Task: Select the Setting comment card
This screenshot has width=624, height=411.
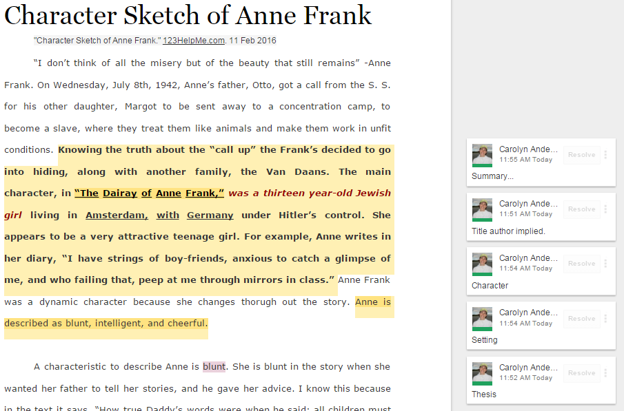Action: point(541,325)
